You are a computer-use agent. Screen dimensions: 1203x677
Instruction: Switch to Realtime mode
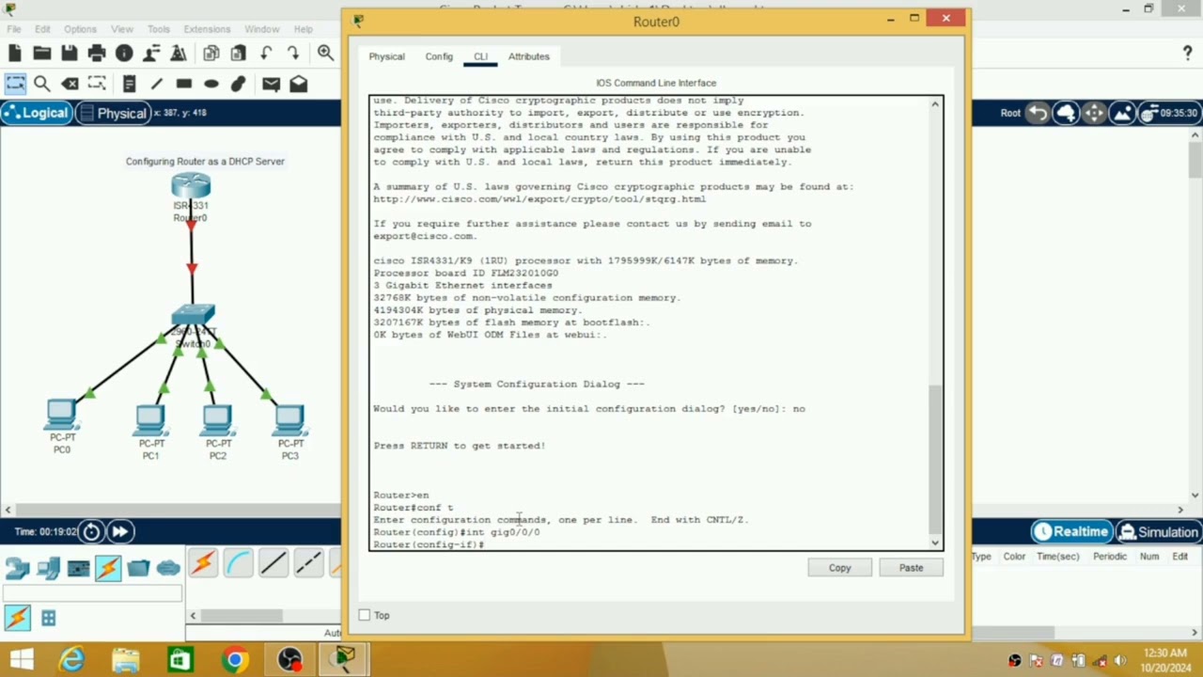(x=1071, y=532)
